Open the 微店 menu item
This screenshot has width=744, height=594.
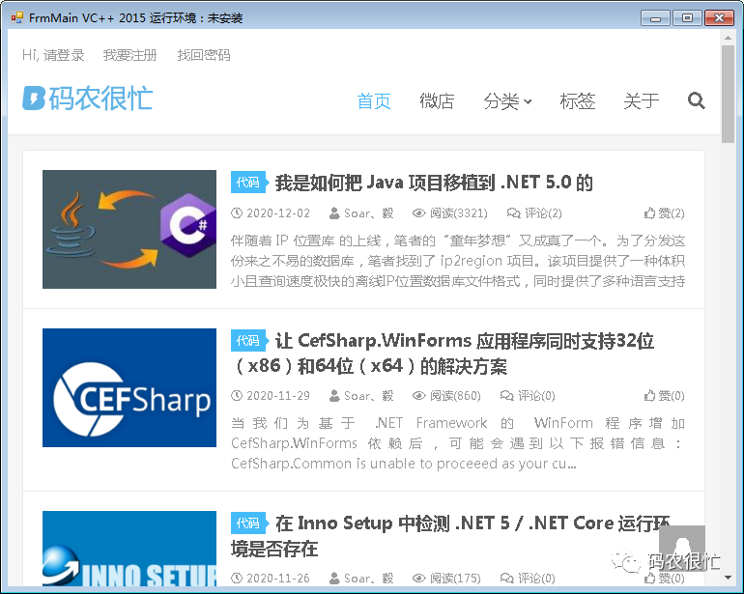(x=437, y=101)
